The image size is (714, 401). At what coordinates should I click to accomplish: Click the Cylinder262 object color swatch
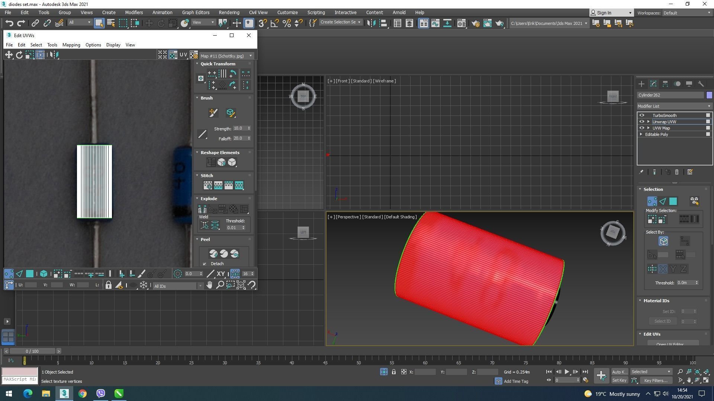(x=709, y=95)
